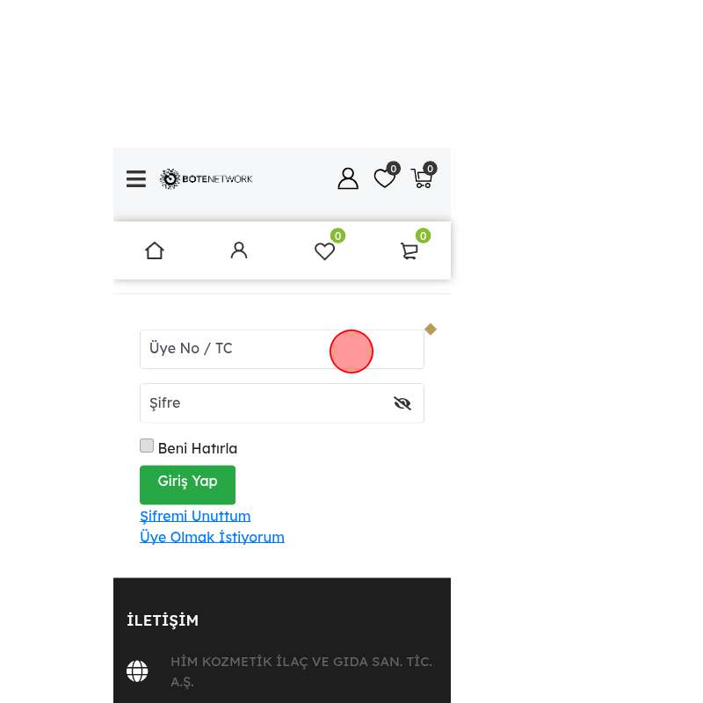Open the user account icon in header

pos(348,178)
